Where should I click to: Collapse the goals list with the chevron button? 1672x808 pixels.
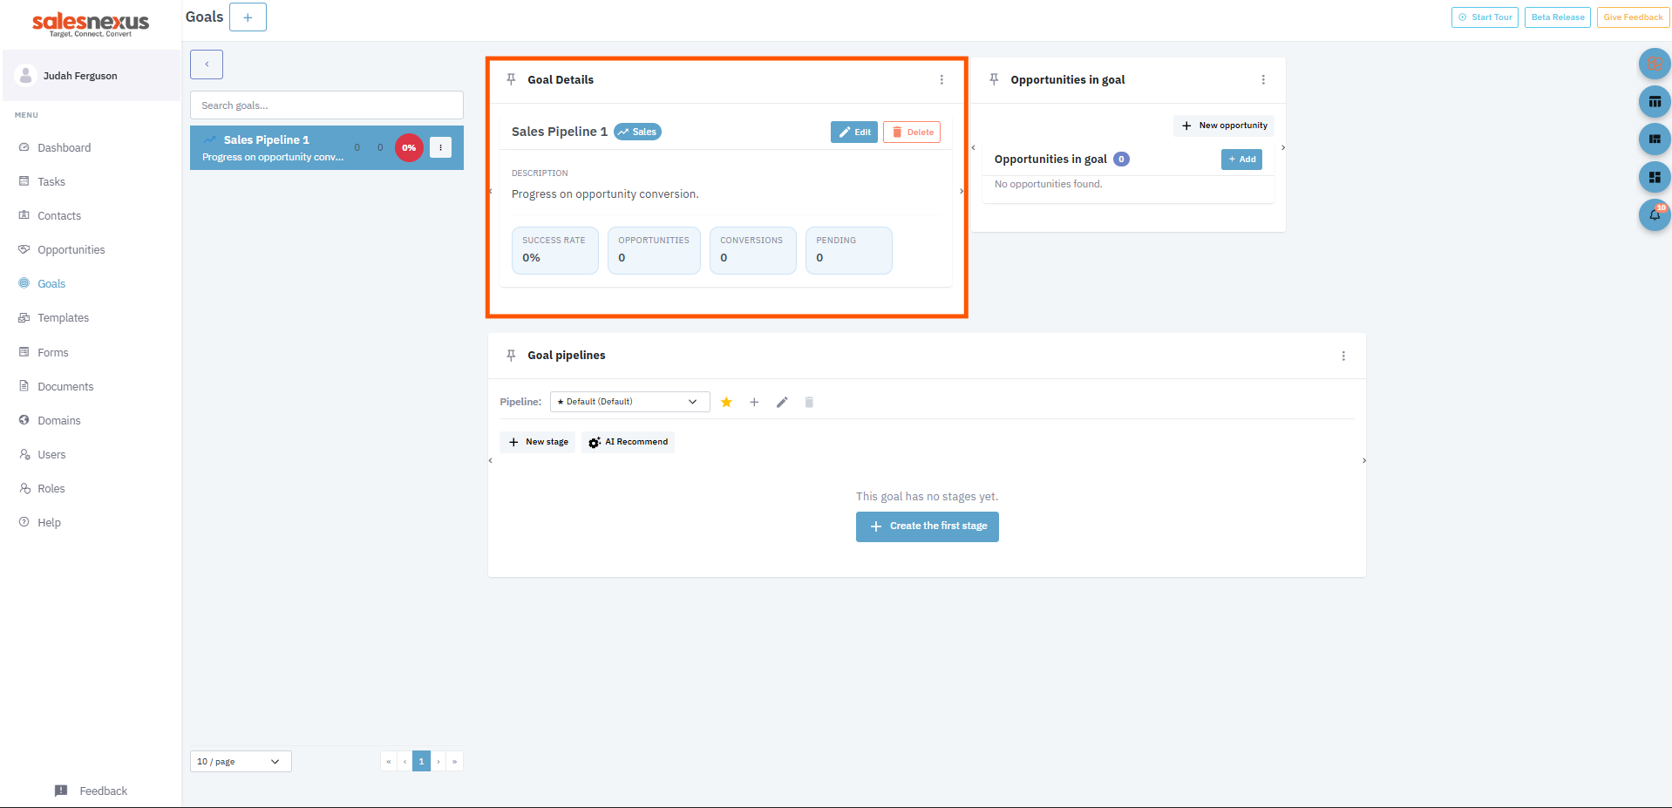point(207,65)
